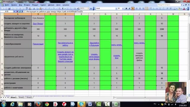Image resolution: width=190 pixels, height=107 pixels.
Task: Open the Презентация link
Action: [x=38, y=44]
